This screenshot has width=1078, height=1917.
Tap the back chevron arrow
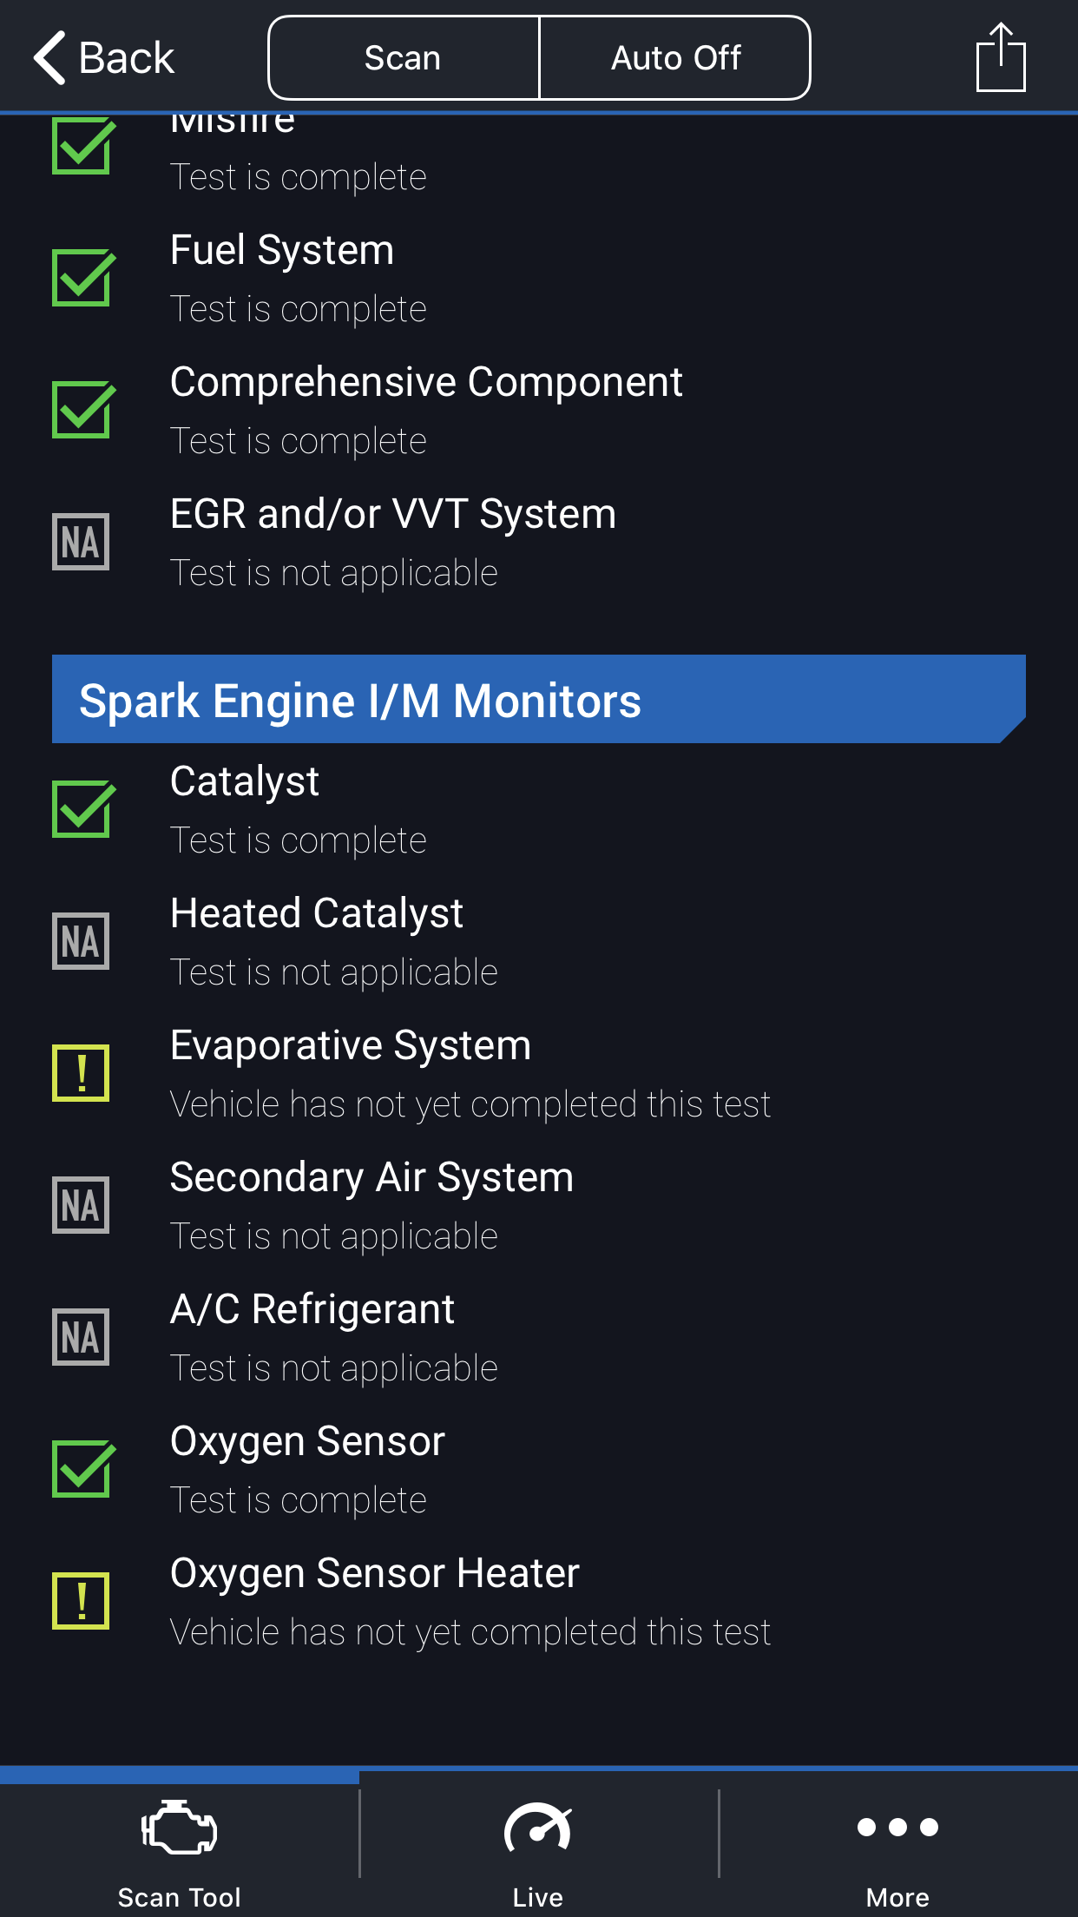point(50,58)
